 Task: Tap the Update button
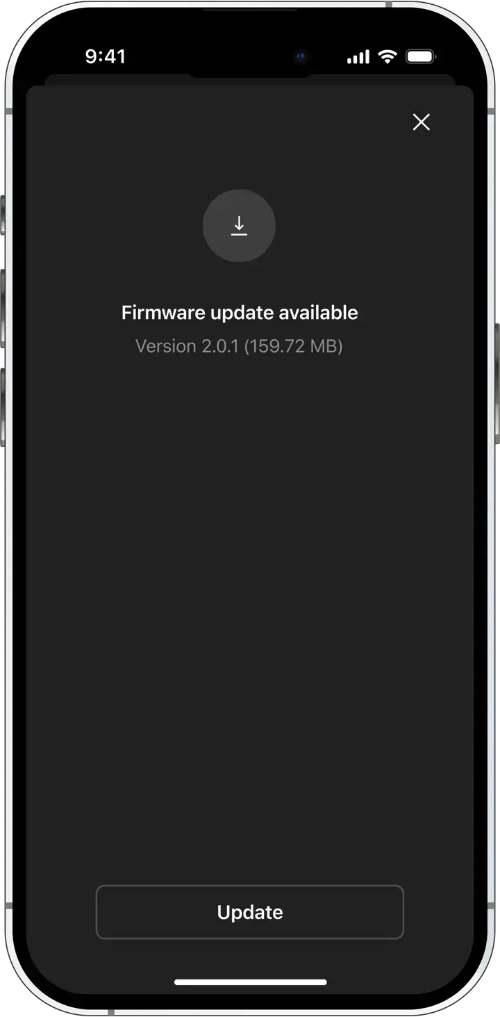(250, 912)
